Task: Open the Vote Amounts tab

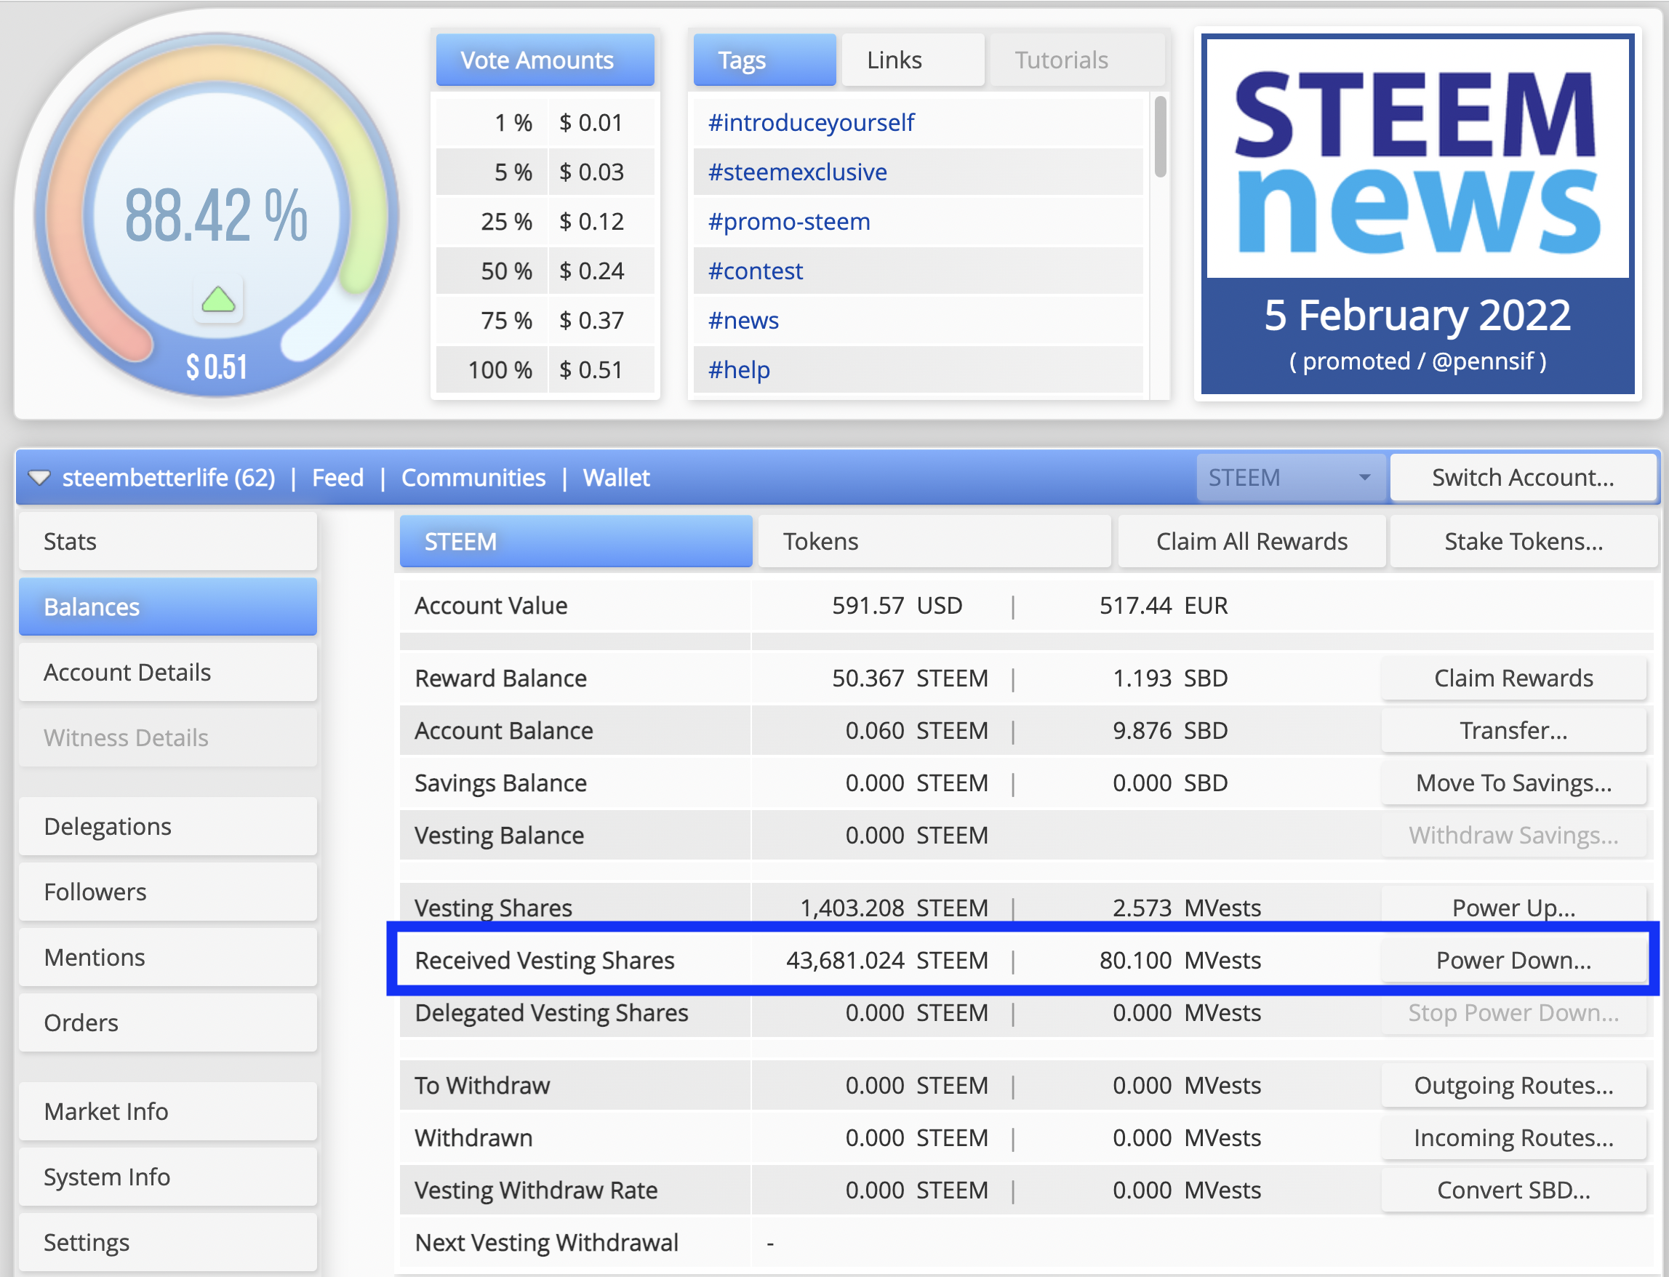Action: [545, 60]
